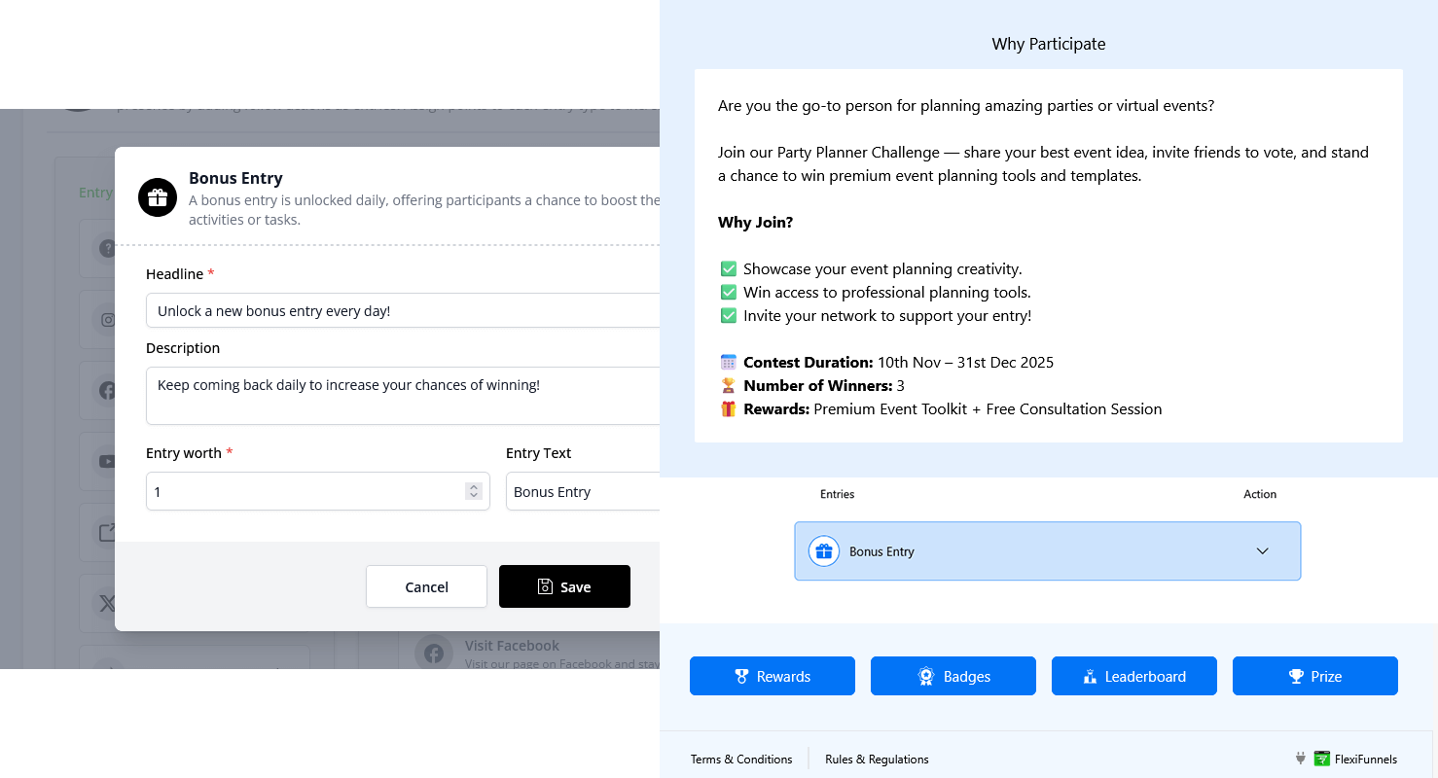Click 'Invite your network to support your entry!' text
This screenshot has width=1438, height=778.
887,316
